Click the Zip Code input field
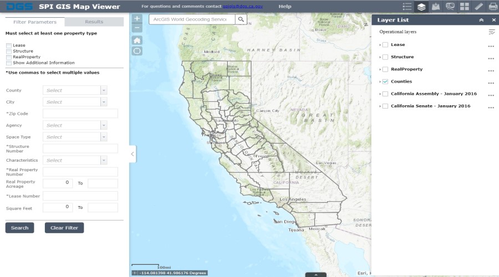This screenshot has height=277, width=499. click(x=80, y=114)
